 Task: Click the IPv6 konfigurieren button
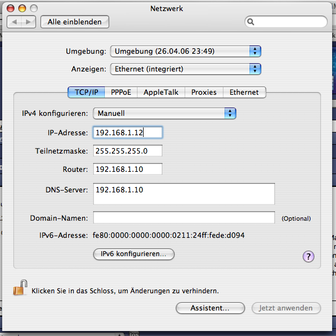click(x=134, y=254)
